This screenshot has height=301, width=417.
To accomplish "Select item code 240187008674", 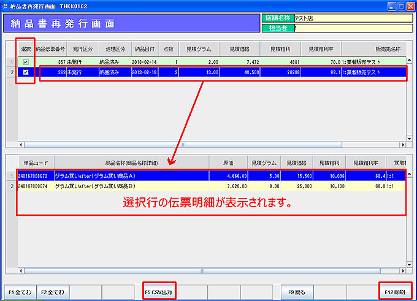I will [x=36, y=186].
